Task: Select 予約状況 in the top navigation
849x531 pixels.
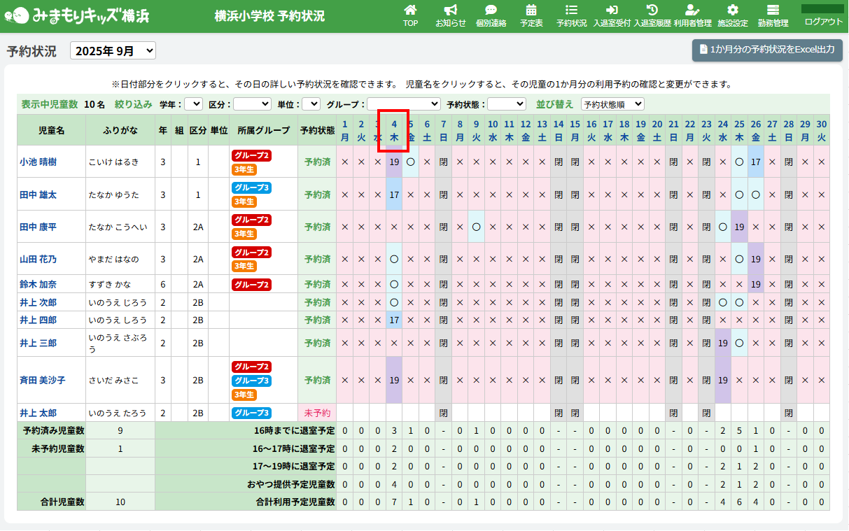Action: 571,15
